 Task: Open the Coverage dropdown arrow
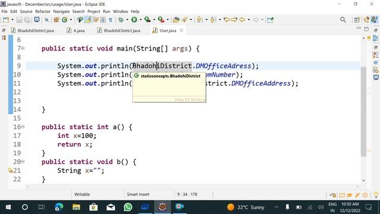tap(154, 20)
